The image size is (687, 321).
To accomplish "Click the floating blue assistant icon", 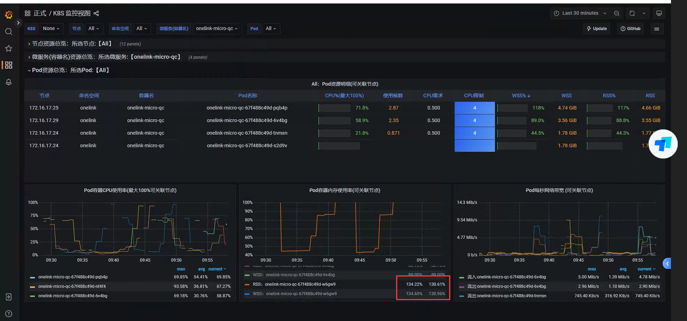I will pyautogui.click(x=663, y=144).
